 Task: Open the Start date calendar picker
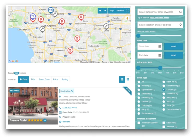point(160,47)
